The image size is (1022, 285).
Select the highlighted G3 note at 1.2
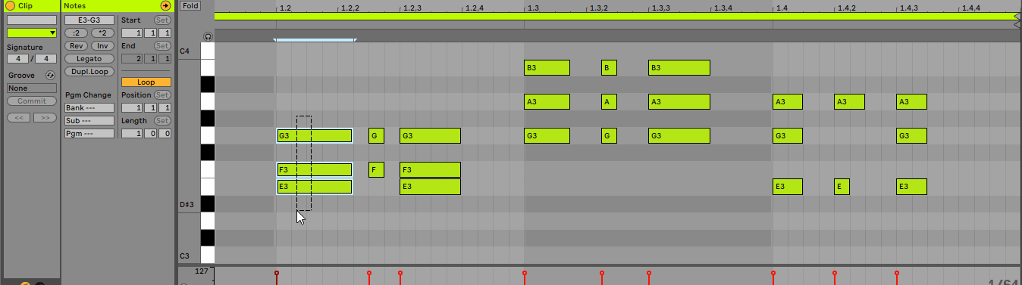pyautogui.click(x=315, y=135)
